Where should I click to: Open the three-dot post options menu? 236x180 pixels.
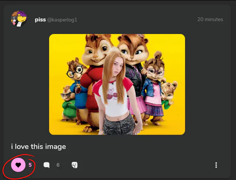[216, 165]
